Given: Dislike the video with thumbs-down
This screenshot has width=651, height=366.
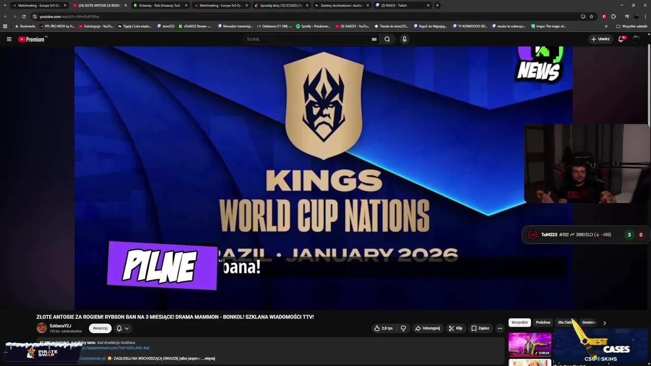Looking at the screenshot, I should (x=403, y=328).
